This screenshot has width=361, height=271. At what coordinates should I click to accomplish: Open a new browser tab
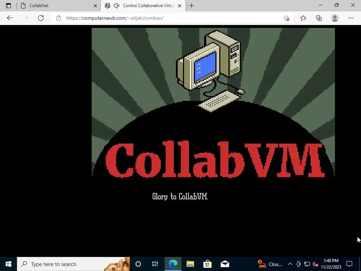click(191, 6)
